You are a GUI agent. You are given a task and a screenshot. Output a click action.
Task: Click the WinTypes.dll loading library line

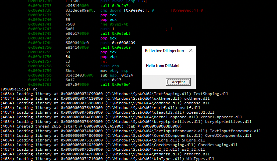click(107, 159)
